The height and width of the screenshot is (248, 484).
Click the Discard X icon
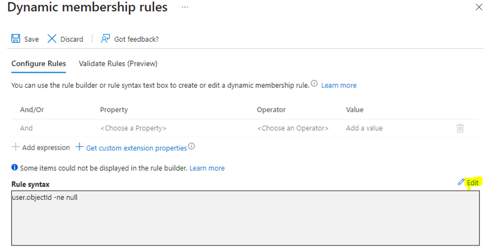[52, 39]
